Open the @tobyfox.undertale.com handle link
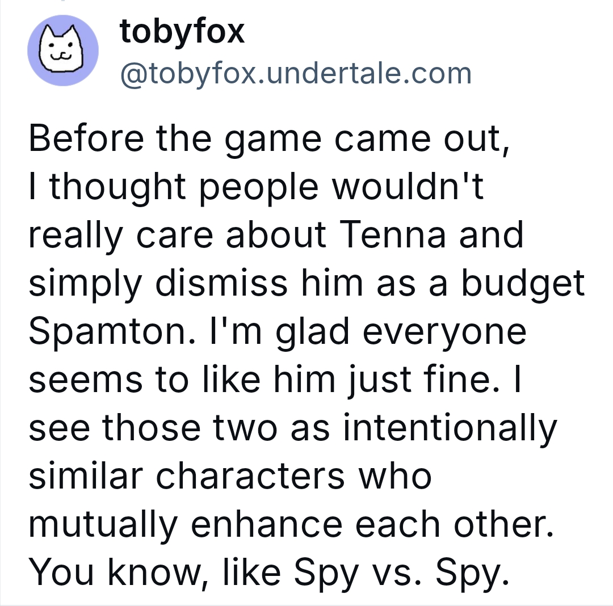Viewport: 613px width, 606px height. coord(296,73)
